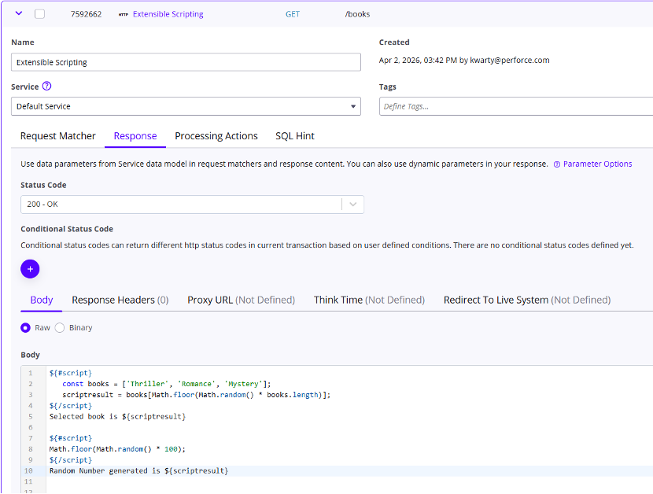Click the Parameter Options help icon

pos(557,164)
